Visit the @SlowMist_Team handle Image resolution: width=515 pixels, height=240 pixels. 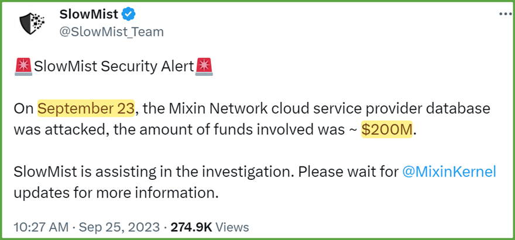click(x=111, y=32)
